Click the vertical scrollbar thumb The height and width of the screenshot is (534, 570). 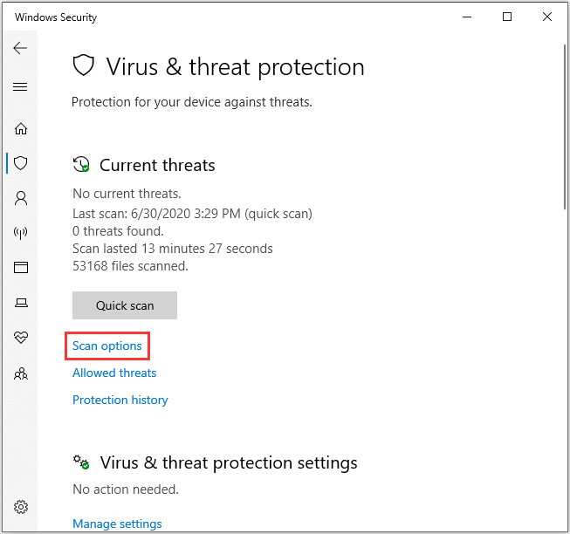565,127
